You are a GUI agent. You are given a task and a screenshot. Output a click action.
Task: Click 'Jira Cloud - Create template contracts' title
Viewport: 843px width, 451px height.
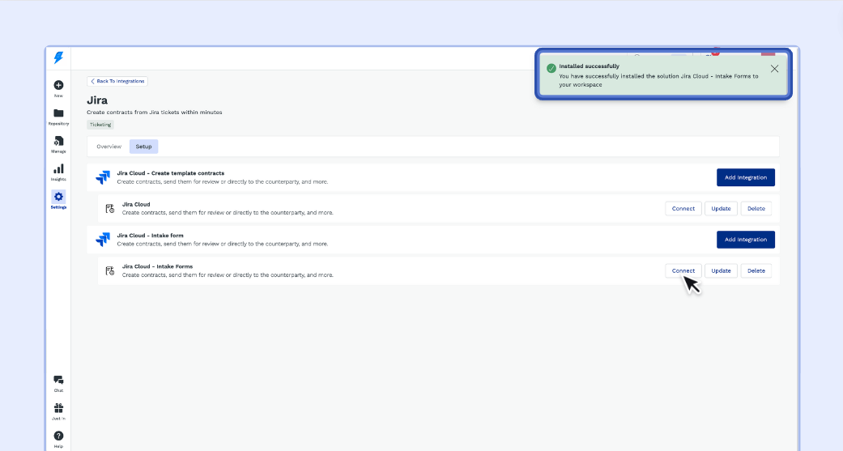pyautogui.click(x=170, y=173)
